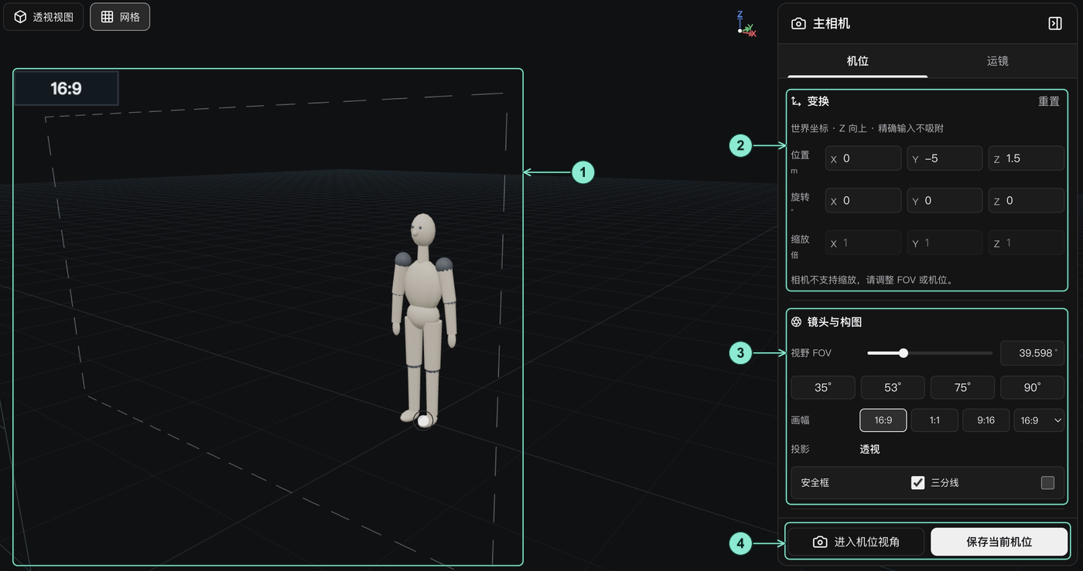
Task: Click the FOV value field 39.598
Action: pyautogui.click(x=1033, y=353)
